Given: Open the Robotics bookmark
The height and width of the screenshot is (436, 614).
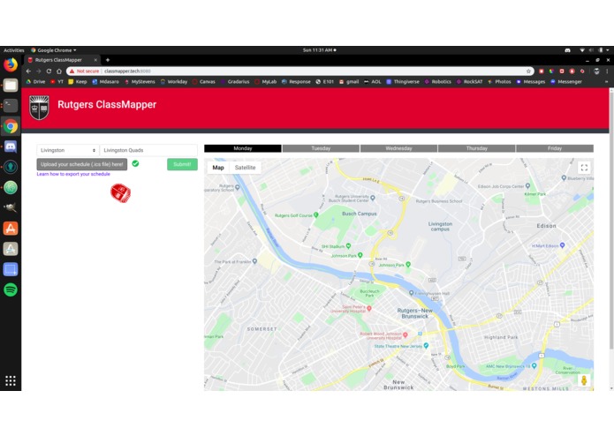Looking at the screenshot, I should pos(438,82).
